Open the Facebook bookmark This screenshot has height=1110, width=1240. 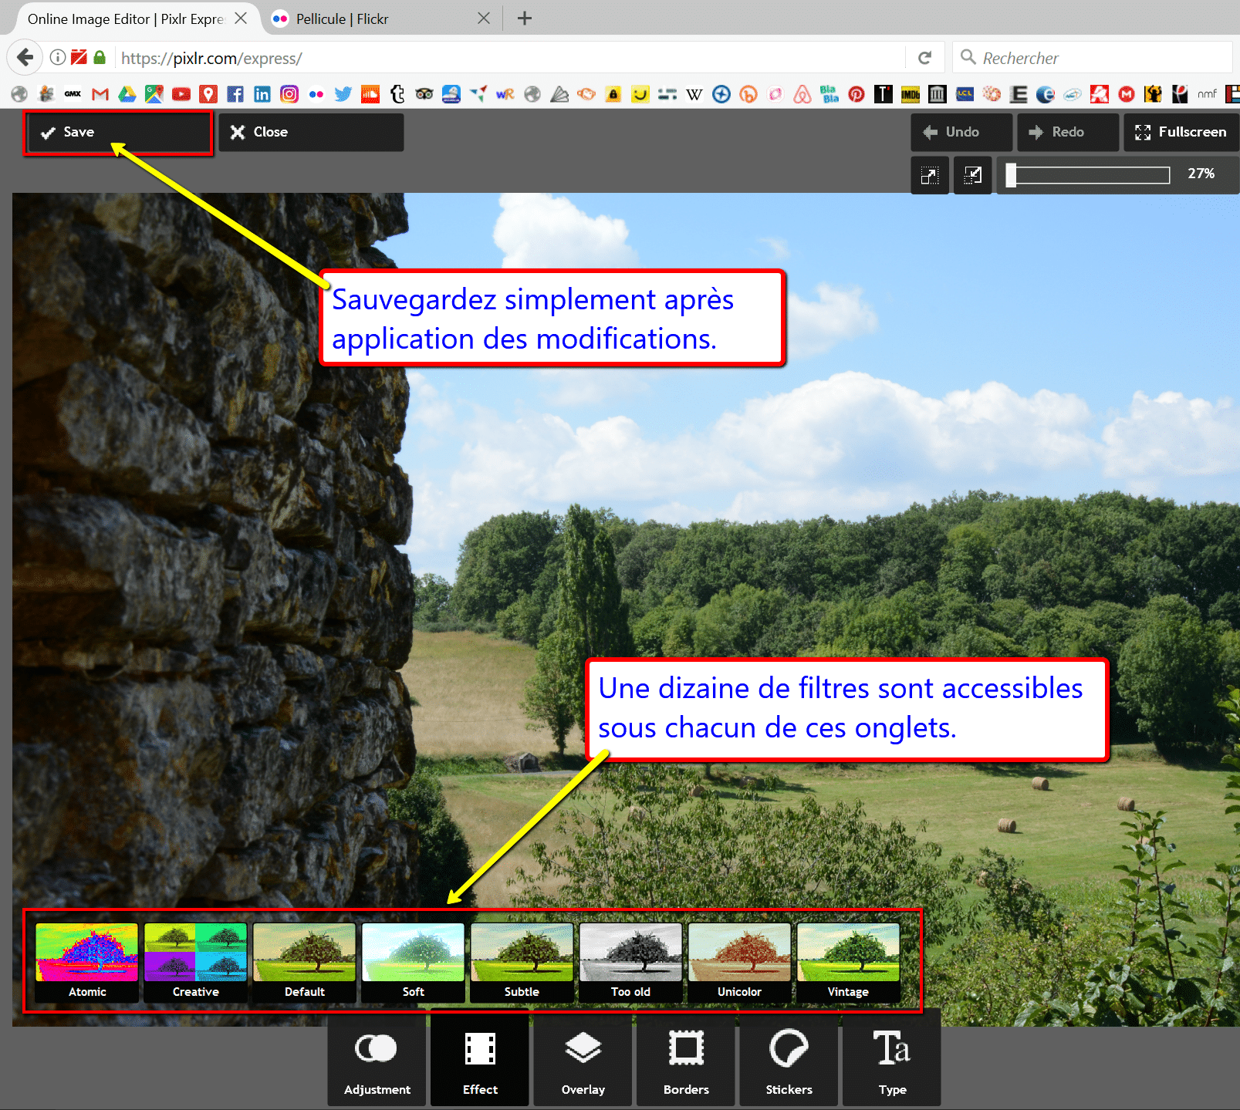coord(235,94)
